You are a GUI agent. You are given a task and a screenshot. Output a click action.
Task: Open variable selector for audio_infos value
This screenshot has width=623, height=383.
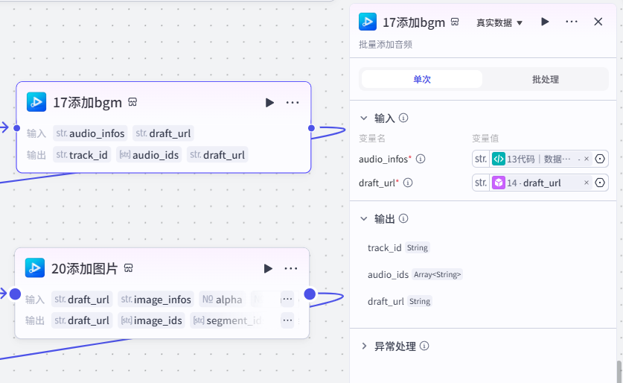tap(600, 159)
